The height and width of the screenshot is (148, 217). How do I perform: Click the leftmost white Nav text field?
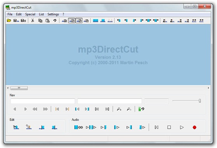tap(43, 101)
